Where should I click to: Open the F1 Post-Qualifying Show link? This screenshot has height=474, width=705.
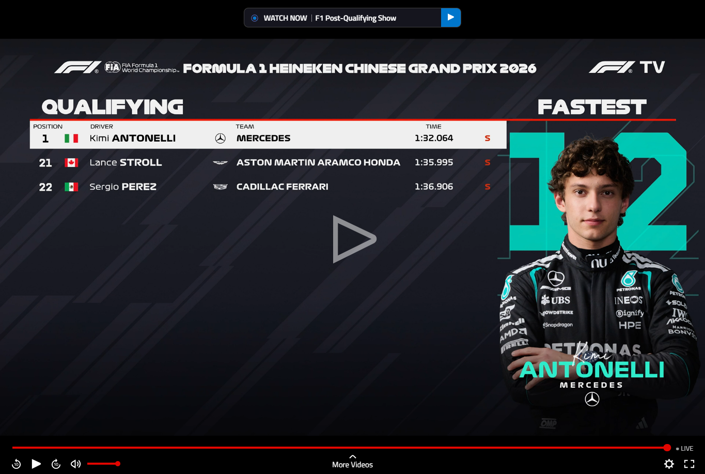(355, 18)
